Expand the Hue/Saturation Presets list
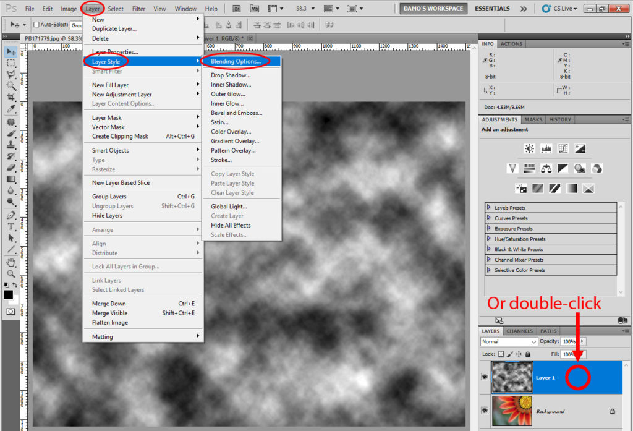Viewport: 633px width, 431px height. tap(489, 239)
